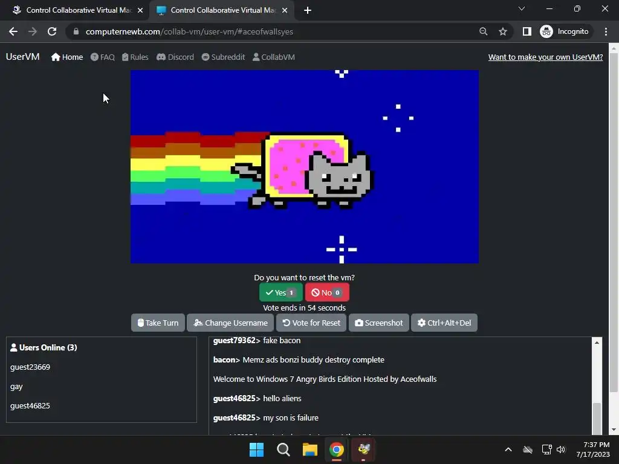Viewport: 619px width, 464px height.
Task: Click the Windows 7 Angry Birds welcome message
Action: pos(325,379)
